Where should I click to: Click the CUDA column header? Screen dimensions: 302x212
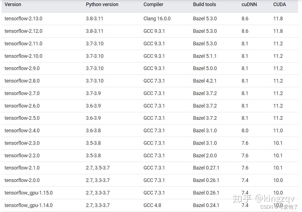(x=279, y=4)
